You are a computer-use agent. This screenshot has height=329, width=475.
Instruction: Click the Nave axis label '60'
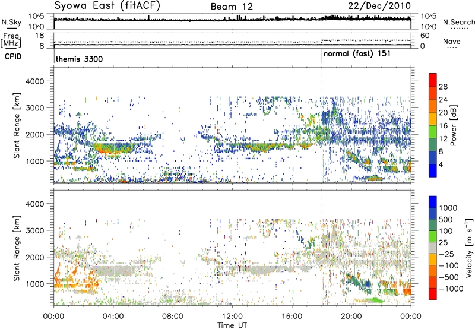point(425,36)
